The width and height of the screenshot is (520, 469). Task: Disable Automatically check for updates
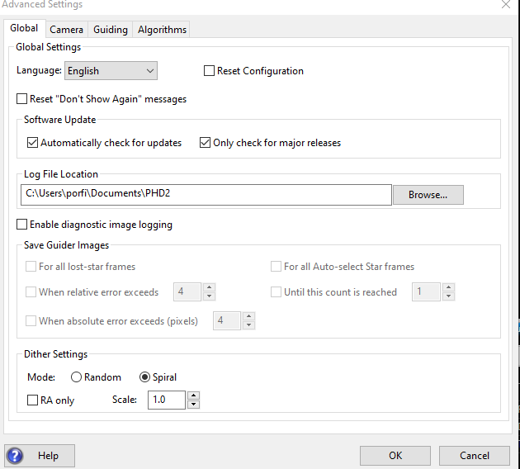[33, 143]
